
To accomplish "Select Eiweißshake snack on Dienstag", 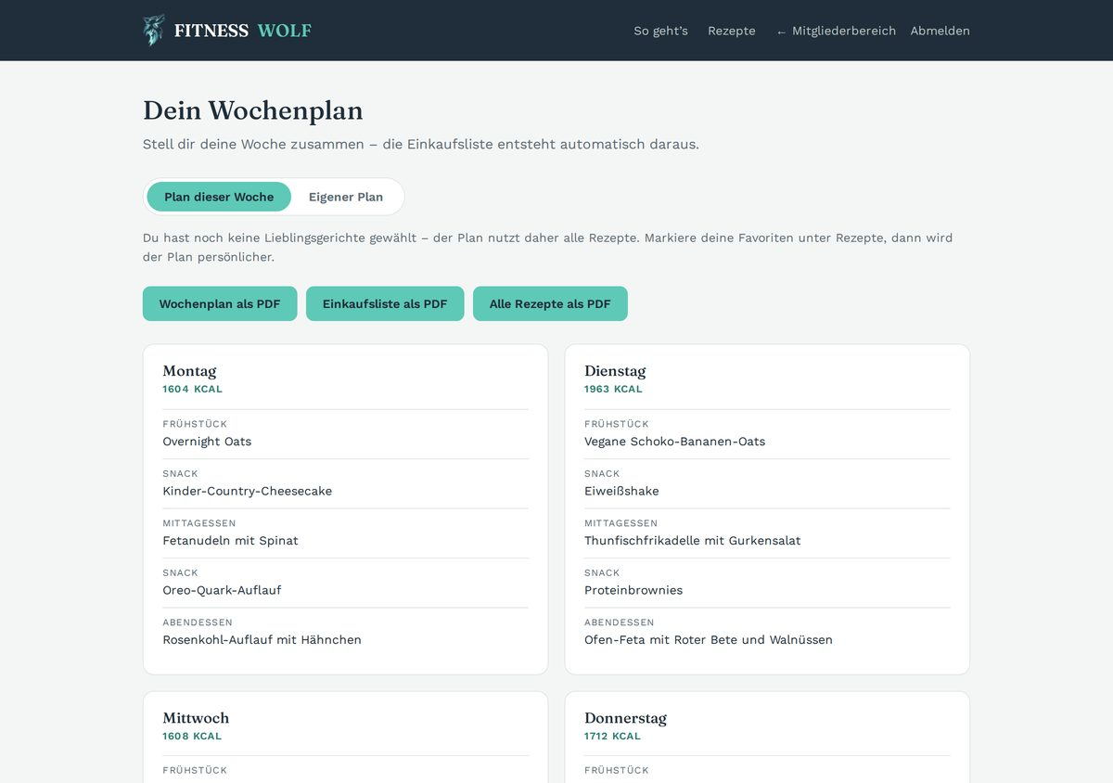I will 621,491.
